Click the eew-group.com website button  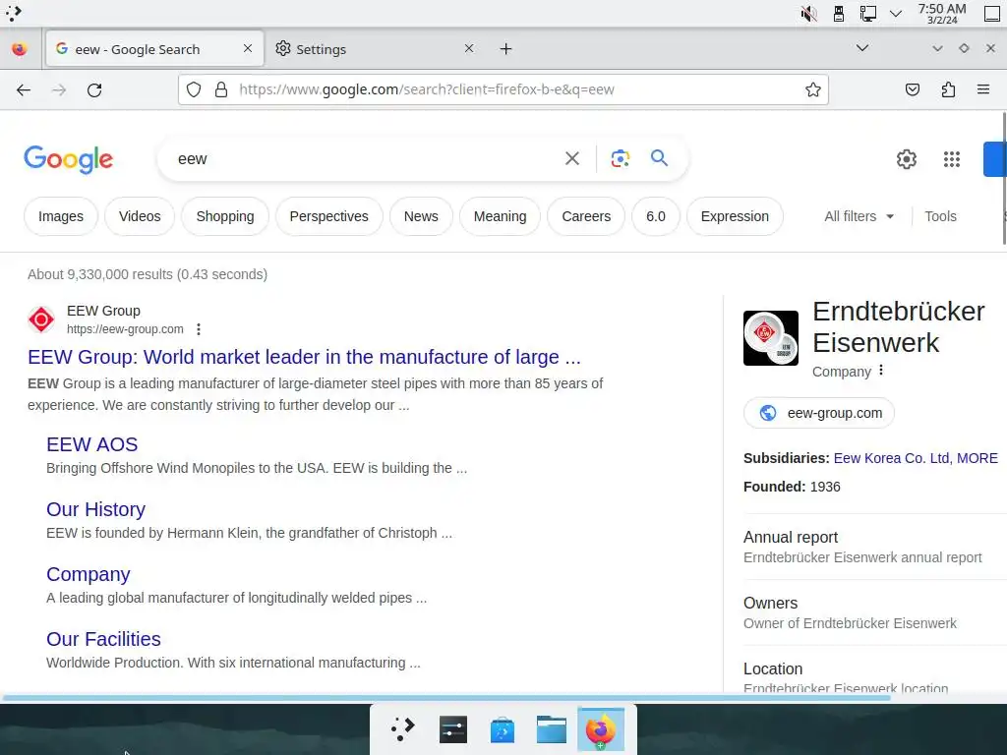click(819, 413)
